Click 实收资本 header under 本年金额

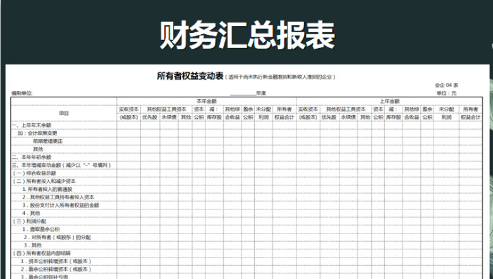128,109
